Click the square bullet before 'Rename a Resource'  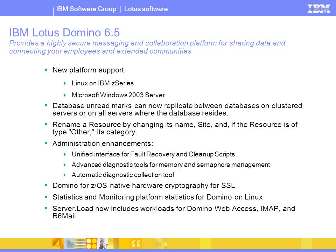tap(45, 124)
